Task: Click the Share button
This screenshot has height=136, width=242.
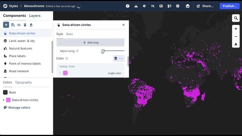Action: click(x=205, y=6)
